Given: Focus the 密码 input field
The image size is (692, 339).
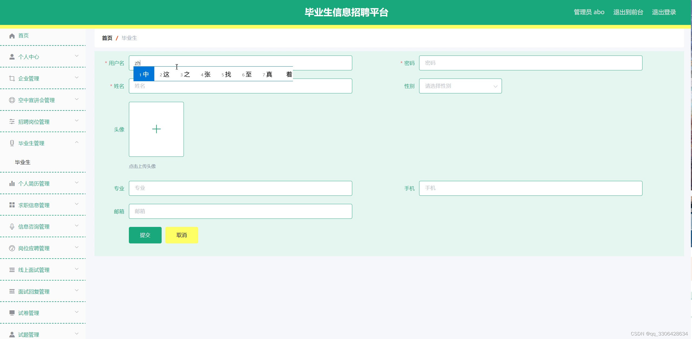Looking at the screenshot, I should (531, 63).
